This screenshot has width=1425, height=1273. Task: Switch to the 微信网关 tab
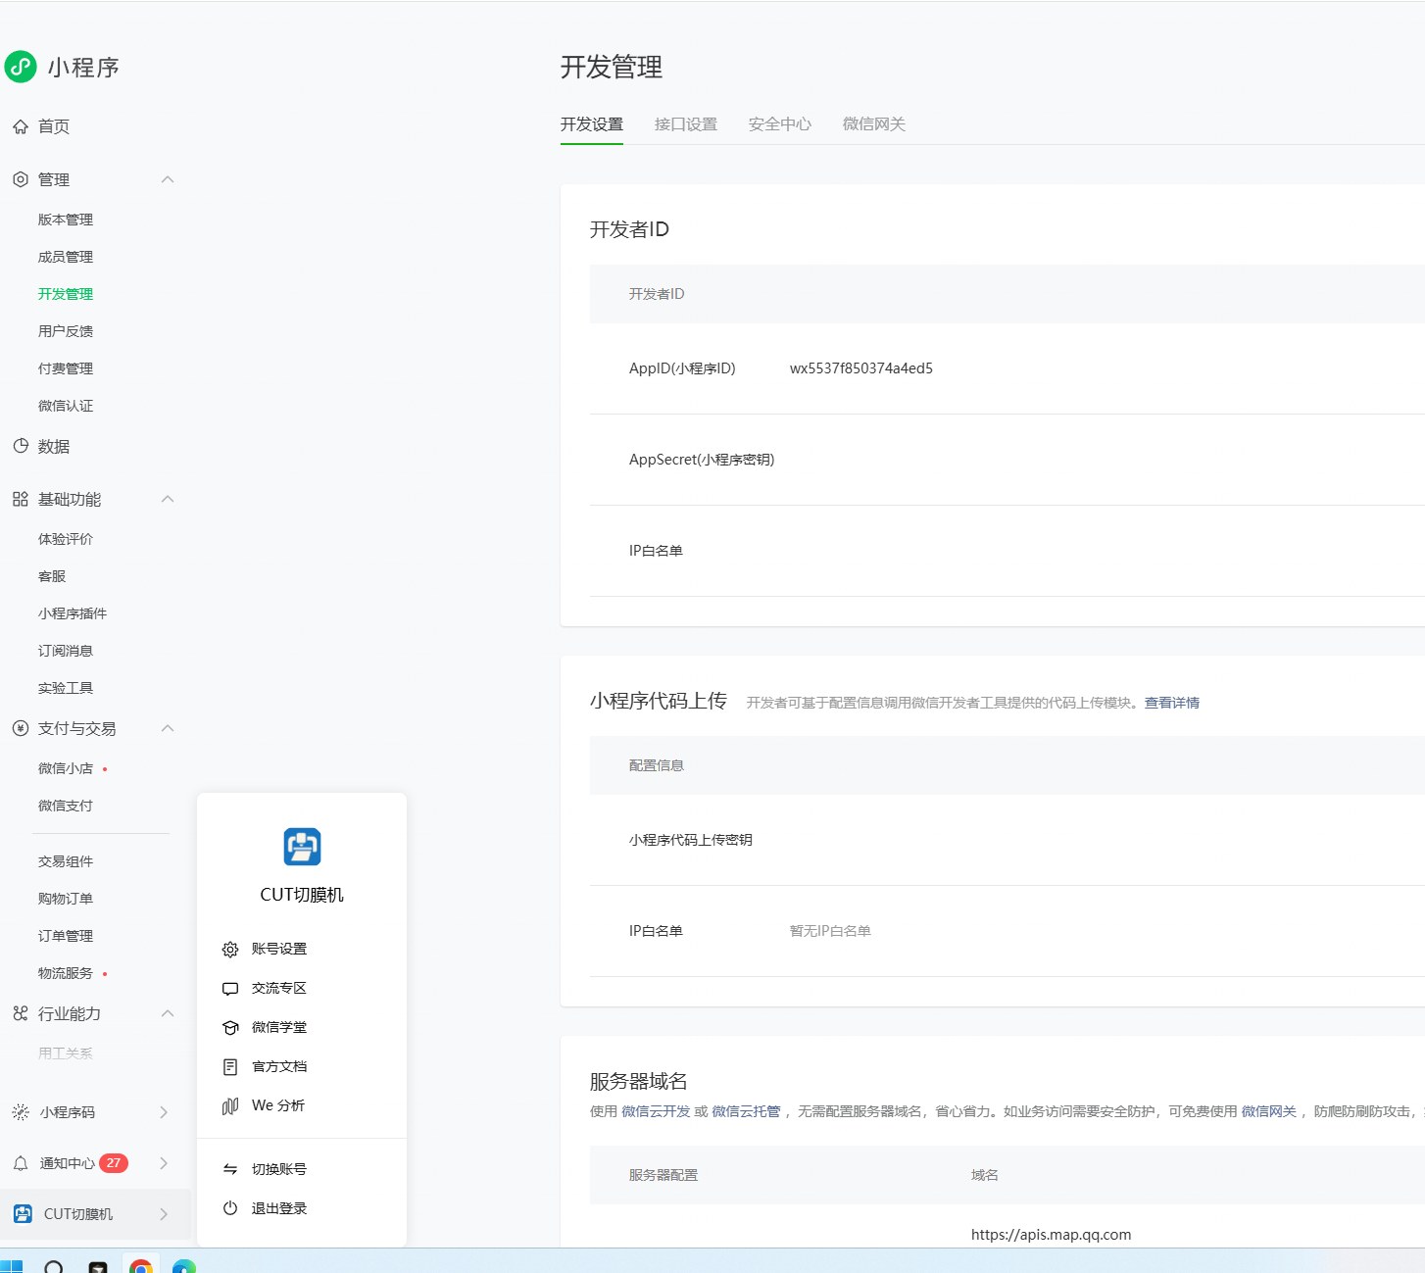[874, 124]
